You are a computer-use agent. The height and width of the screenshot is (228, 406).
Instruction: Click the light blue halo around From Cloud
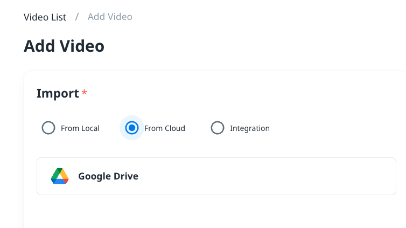[x=123, y=128]
